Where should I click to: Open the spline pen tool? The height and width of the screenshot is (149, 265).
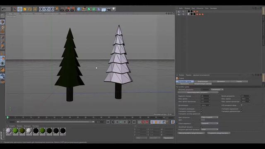(x=84, y=9)
